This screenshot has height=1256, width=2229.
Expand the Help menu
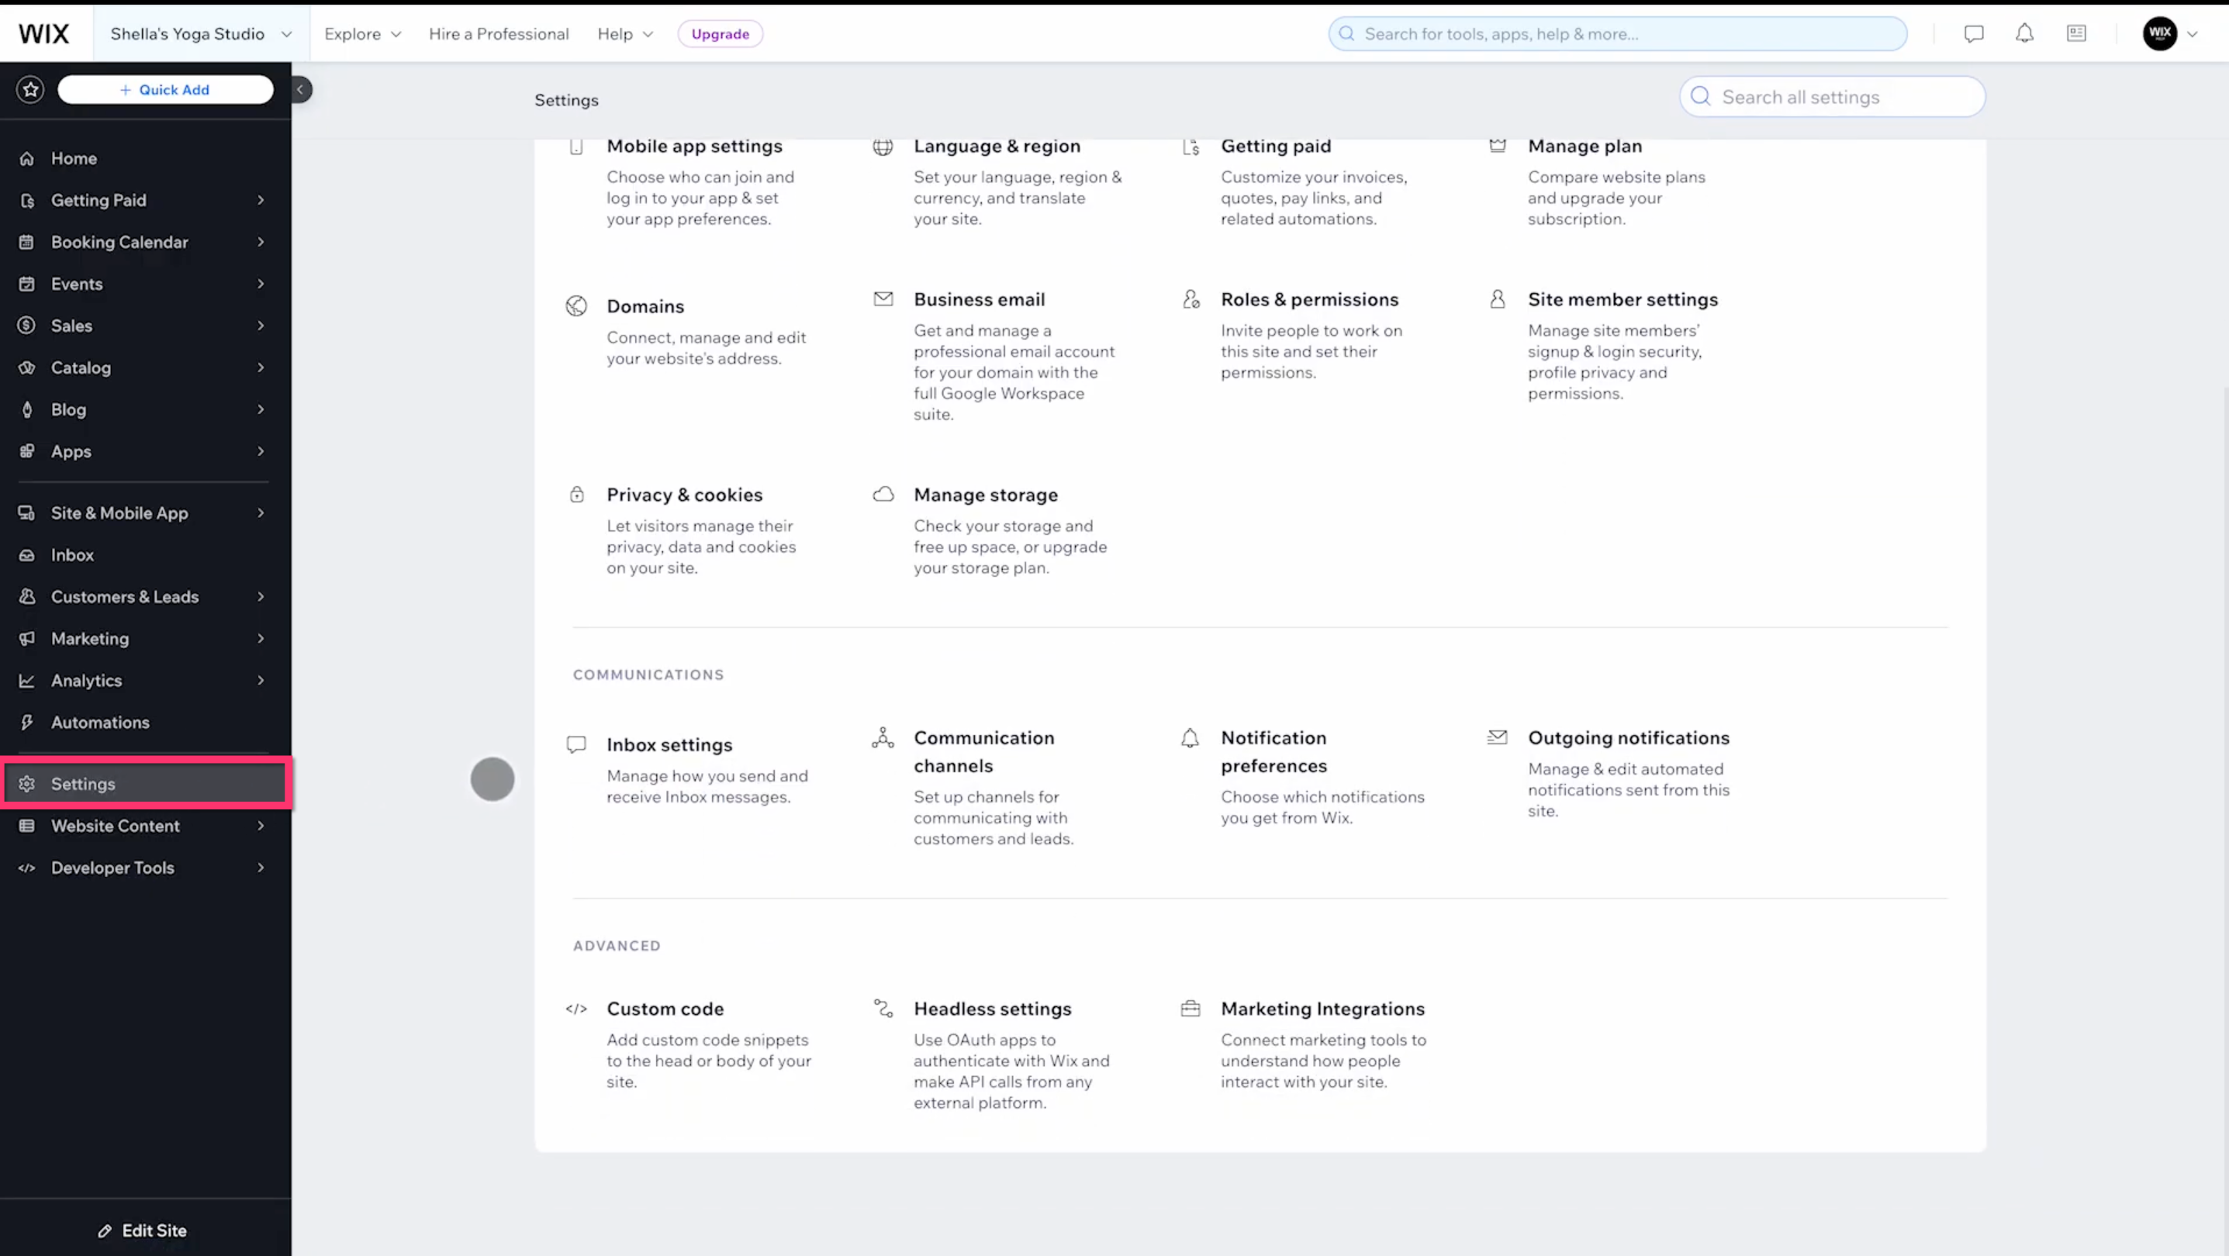click(625, 34)
